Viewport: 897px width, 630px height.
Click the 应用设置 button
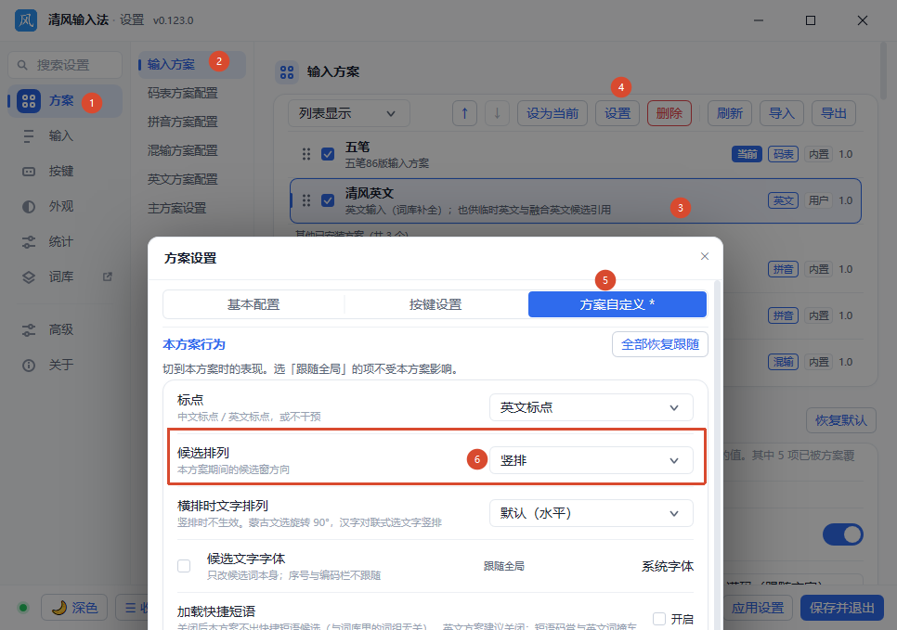point(758,607)
